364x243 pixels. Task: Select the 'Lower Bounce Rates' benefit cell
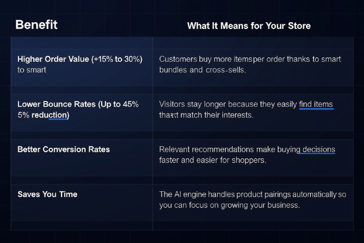(x=82, y=113)
